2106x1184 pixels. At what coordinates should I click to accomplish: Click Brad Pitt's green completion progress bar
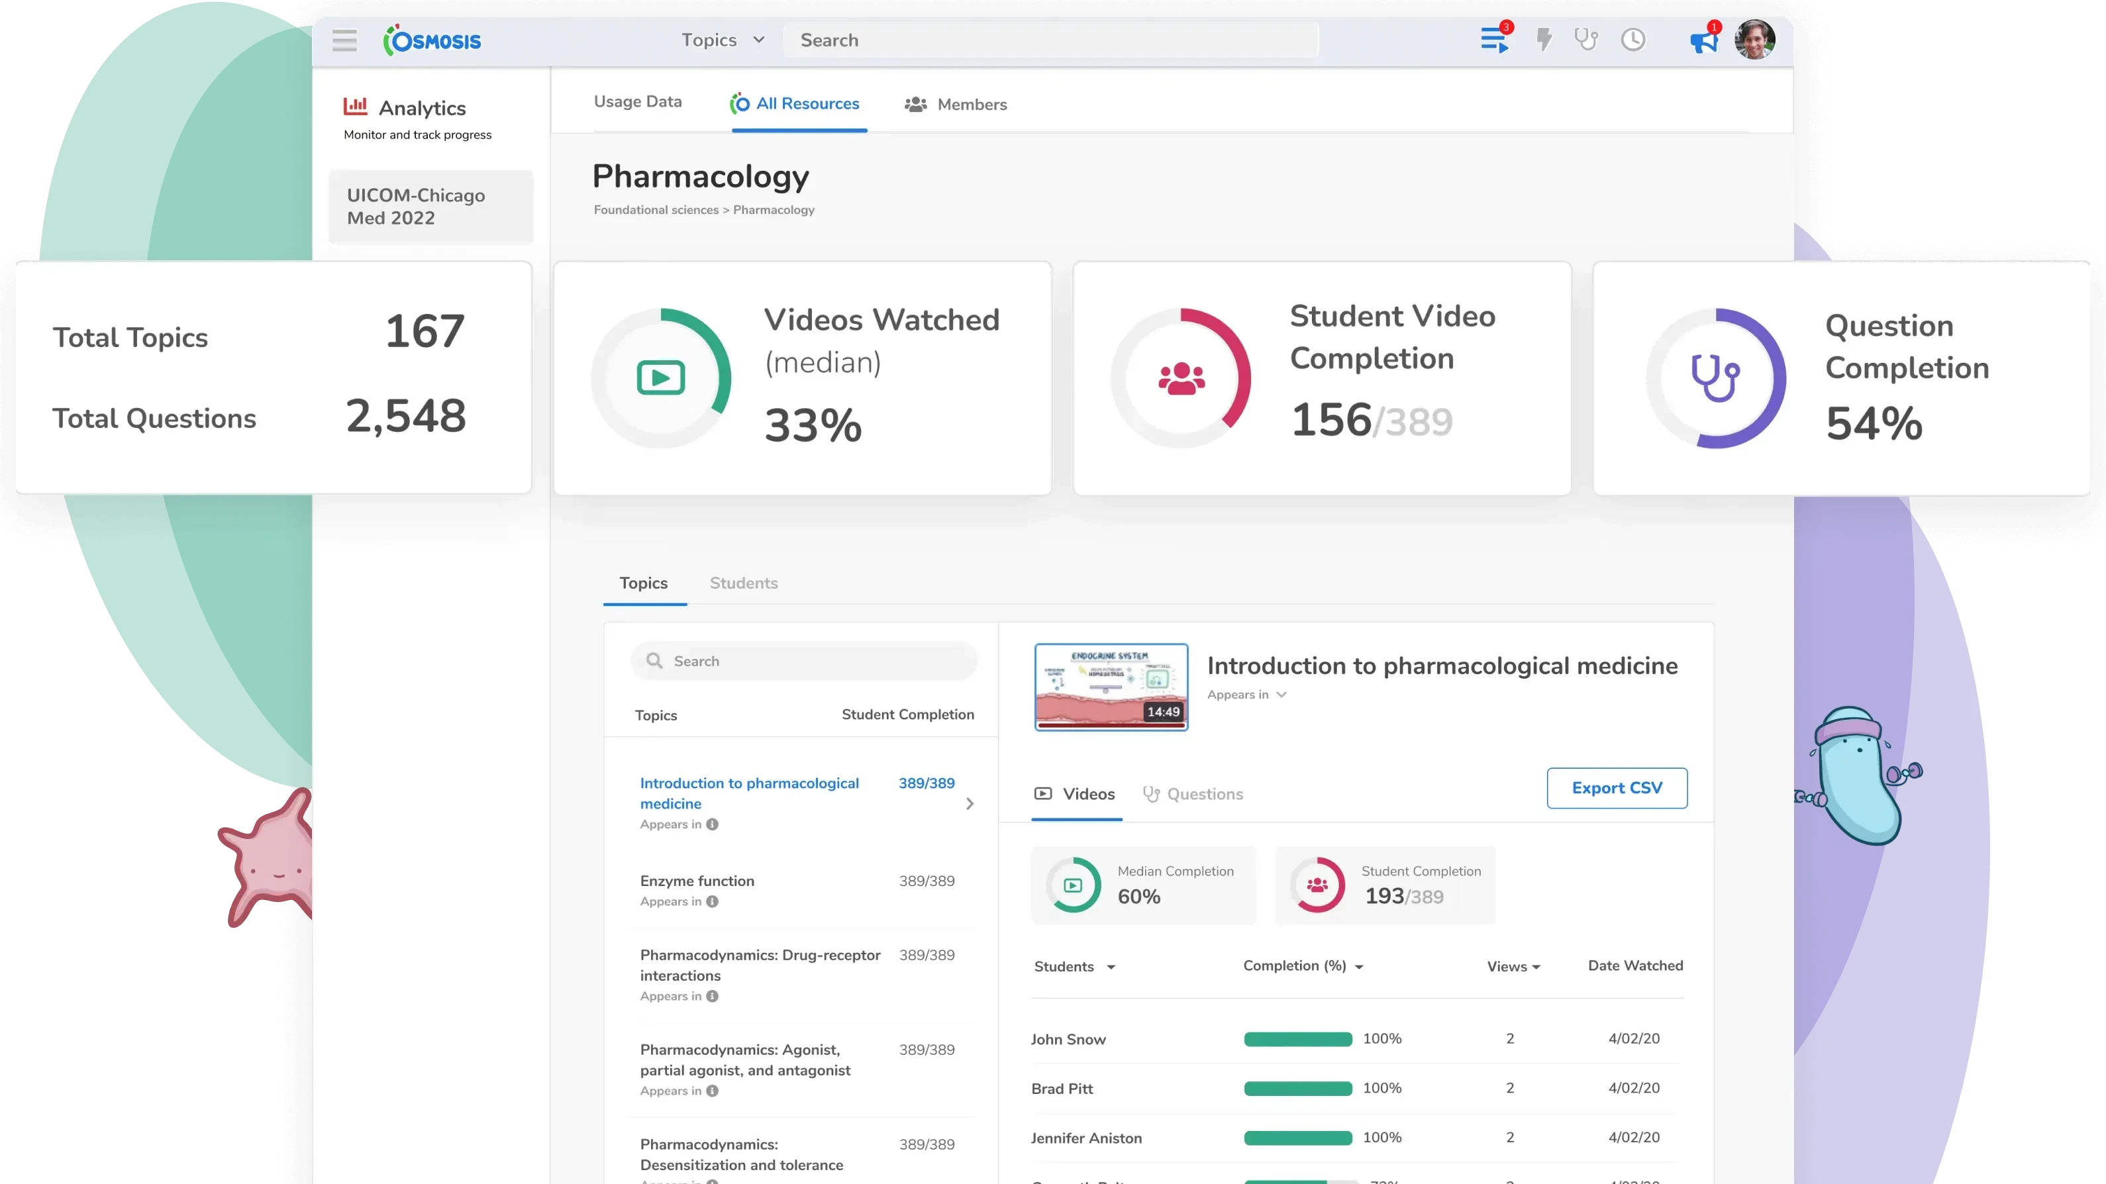(x=1297, y=1089)
